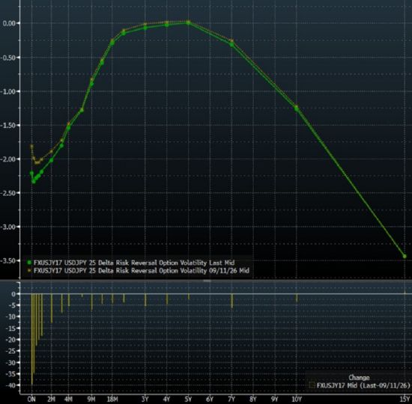412x404 pixels.
Task: Select the 09/11/26 Mid series legend label
Action: pyautogui.click(x=141, y=270)
